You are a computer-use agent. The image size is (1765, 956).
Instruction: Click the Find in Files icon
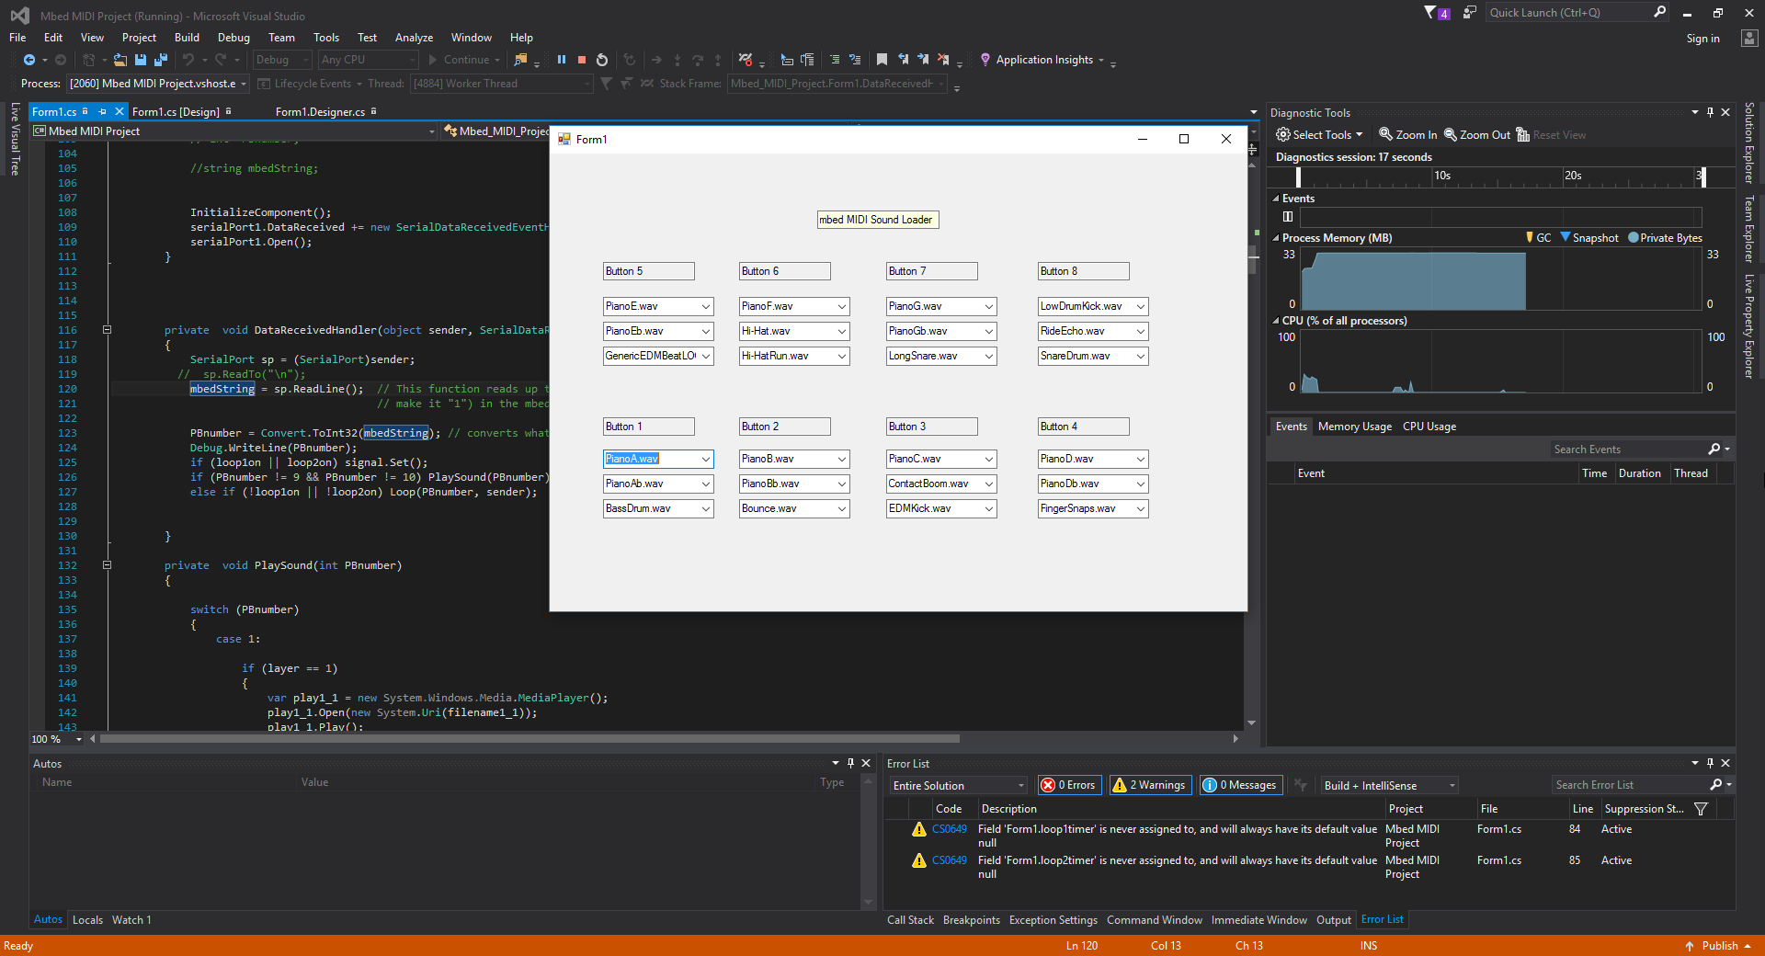[x=521, y=60]
